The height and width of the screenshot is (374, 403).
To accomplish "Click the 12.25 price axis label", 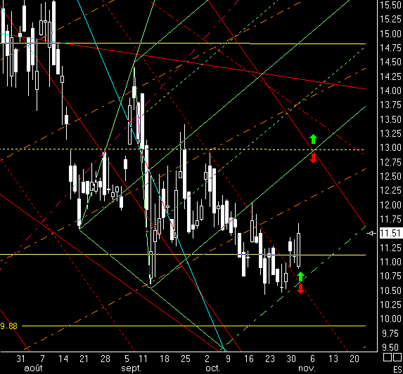I will click(390, 191).
